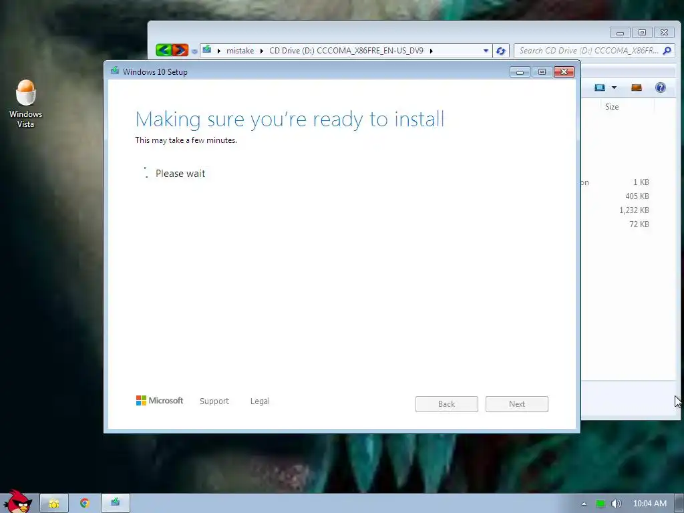Close the Windows 10 Setup window
The width and height of the screenshot is (684, 513).
[564, 72]
